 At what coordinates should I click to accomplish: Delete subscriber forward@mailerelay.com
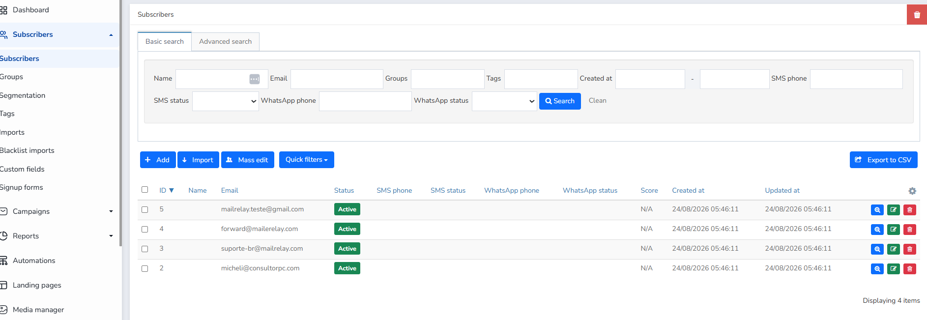pyautogui.click(x=909, y=230)
